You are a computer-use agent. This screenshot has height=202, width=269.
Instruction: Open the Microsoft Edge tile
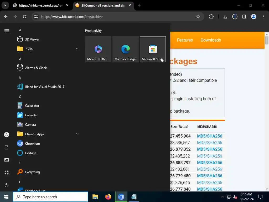(x=125, y=49)
